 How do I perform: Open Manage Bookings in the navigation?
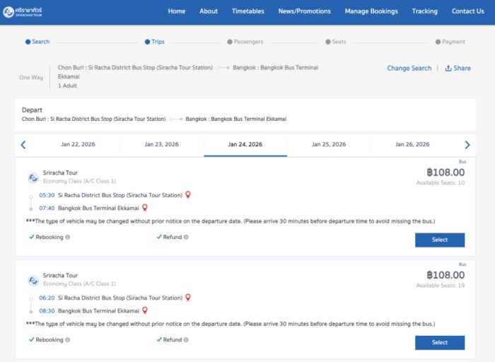[371, 11]
